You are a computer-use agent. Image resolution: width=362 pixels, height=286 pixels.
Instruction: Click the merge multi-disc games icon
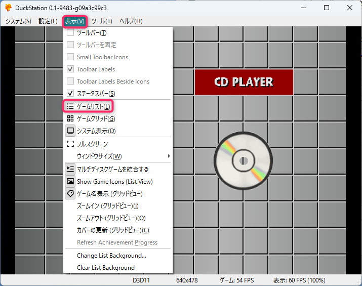pyautogui.click(x=70, y=169)
